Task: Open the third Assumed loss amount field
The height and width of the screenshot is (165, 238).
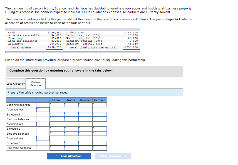Action: coord(43,138)
